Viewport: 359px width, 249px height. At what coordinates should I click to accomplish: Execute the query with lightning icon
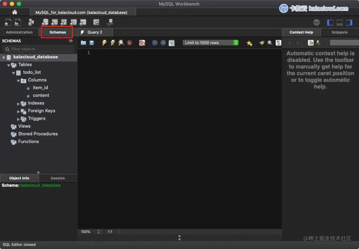(x=104, y=43)
